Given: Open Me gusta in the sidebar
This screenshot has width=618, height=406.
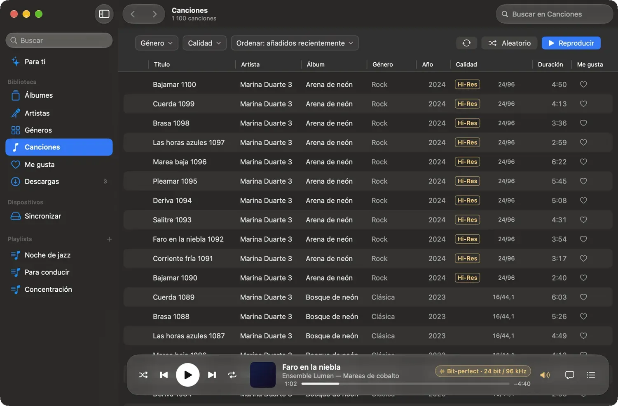Looking at the screenshot, I should (59, 164).
